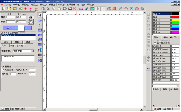Image resolution: width=181 pixels, height=112 pixels.
Task: Zoom out with the blue minus circle icon
Action: point(126,9)
